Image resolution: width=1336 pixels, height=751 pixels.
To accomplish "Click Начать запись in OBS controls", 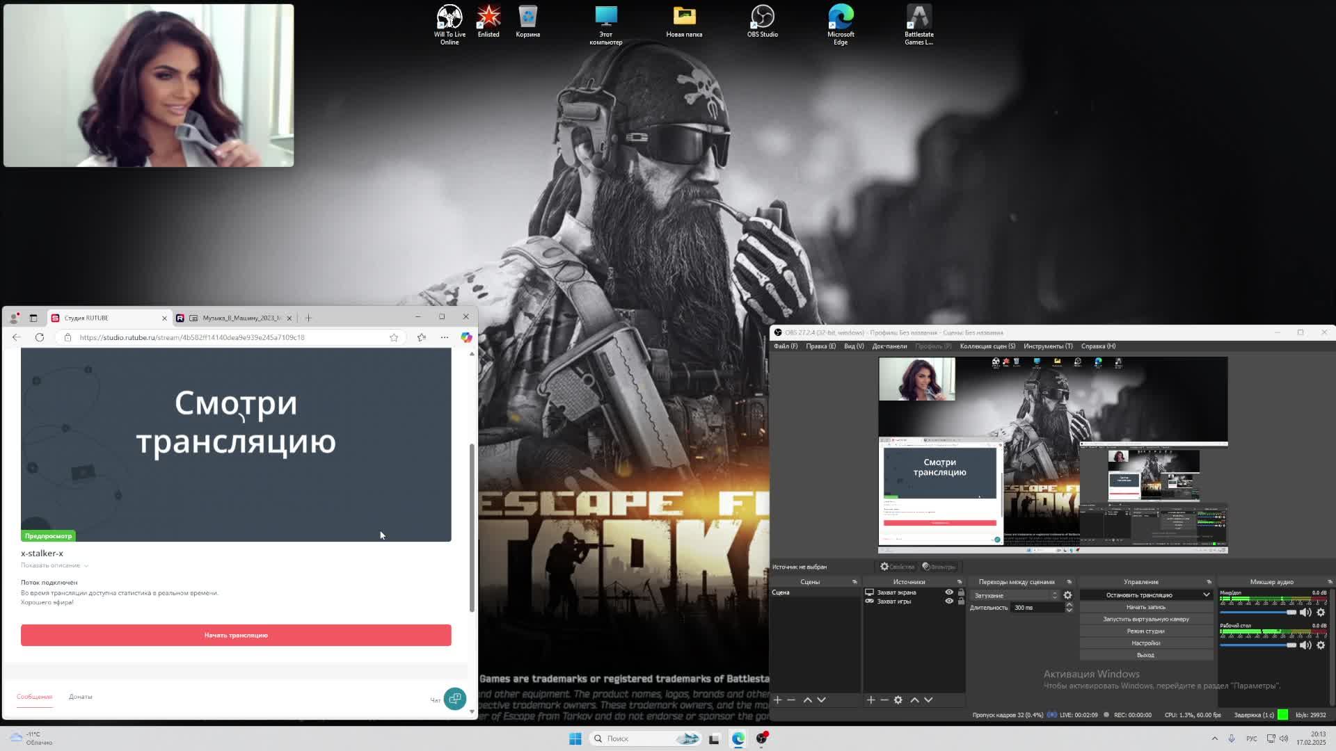I will (x=1145, y=607).
